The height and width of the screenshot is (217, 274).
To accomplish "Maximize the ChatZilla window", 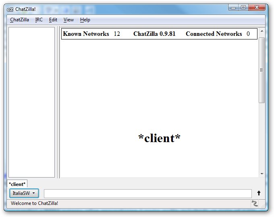I will coord(243,8).
